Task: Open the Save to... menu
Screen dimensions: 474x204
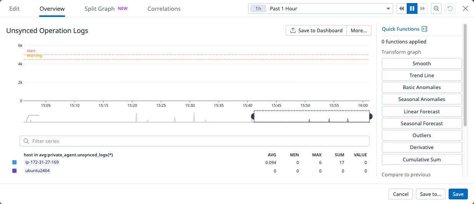Action: pos(431,194)
